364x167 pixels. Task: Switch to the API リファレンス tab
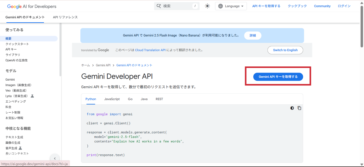65,17
